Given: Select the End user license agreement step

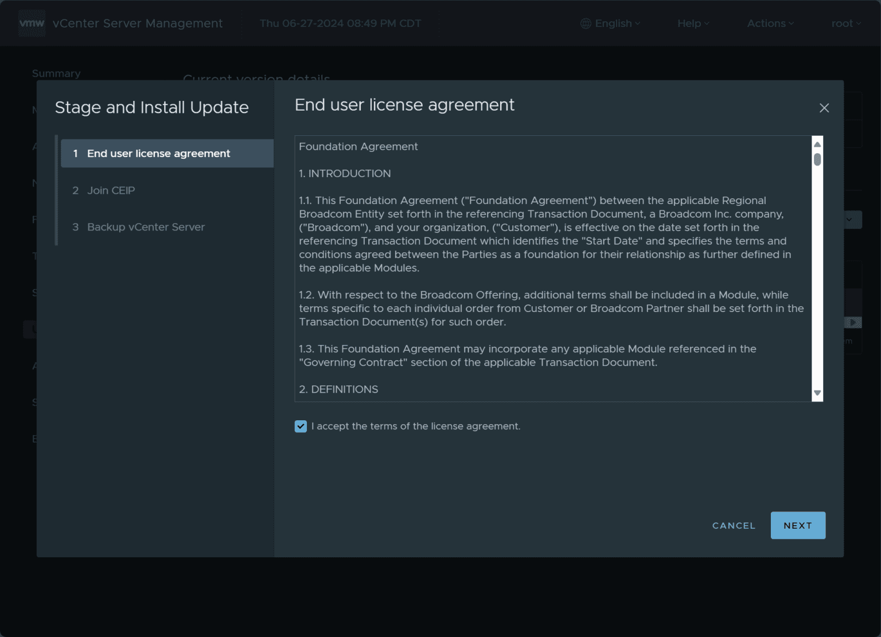Looking at the screenshot, I should tap(158, 154).
